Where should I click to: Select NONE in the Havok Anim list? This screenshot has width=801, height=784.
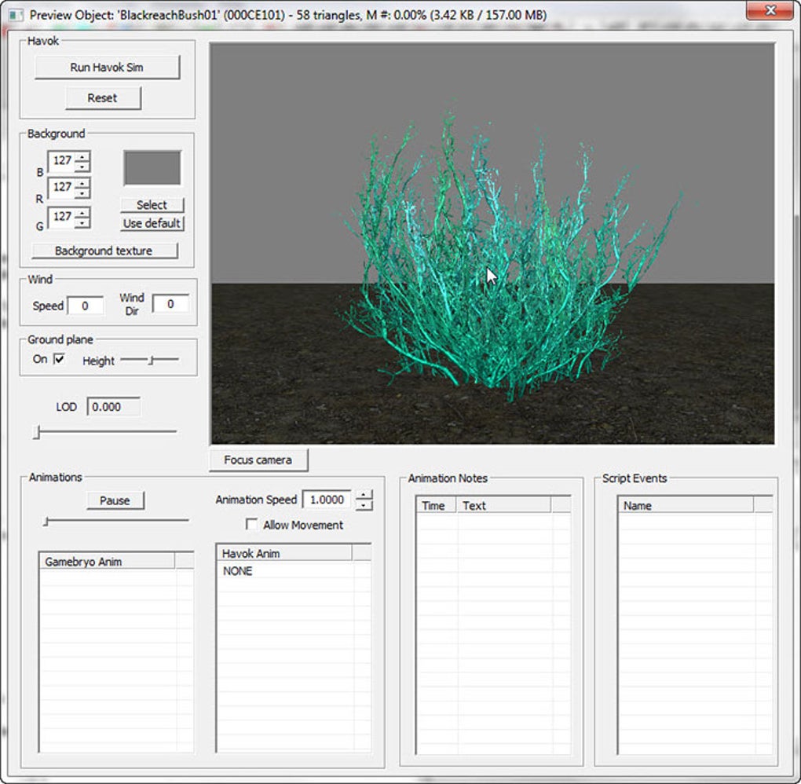click(237, 571)
